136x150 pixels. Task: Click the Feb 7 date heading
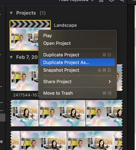click(x=27, y=57)
